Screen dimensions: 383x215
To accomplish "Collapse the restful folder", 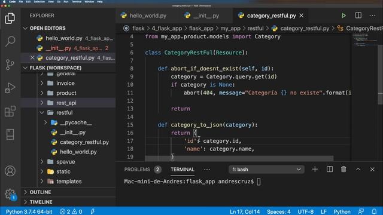I will pos(42,113).
